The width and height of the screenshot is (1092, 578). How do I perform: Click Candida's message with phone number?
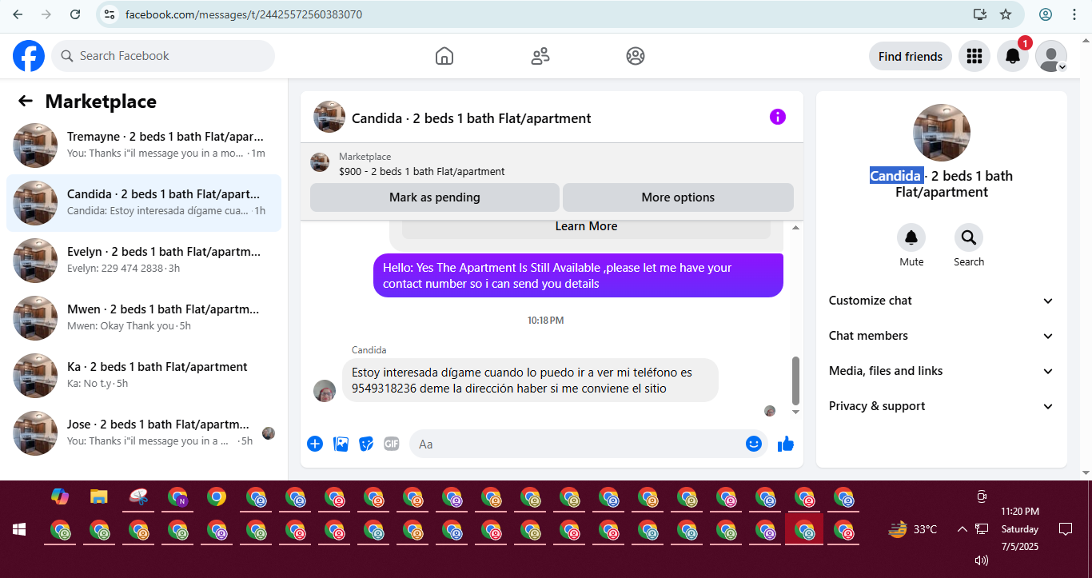point(530,380)
